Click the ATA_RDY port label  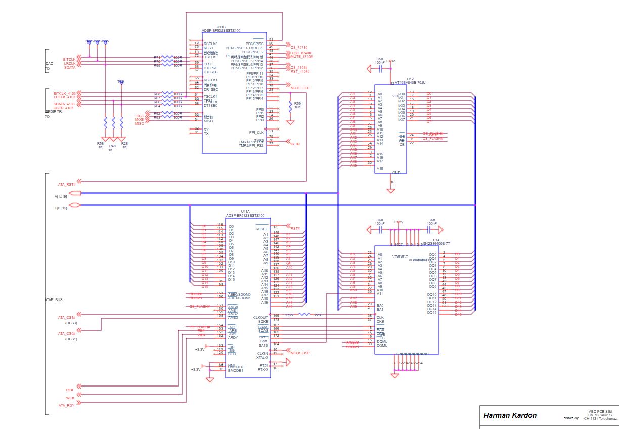pos(66,405)
